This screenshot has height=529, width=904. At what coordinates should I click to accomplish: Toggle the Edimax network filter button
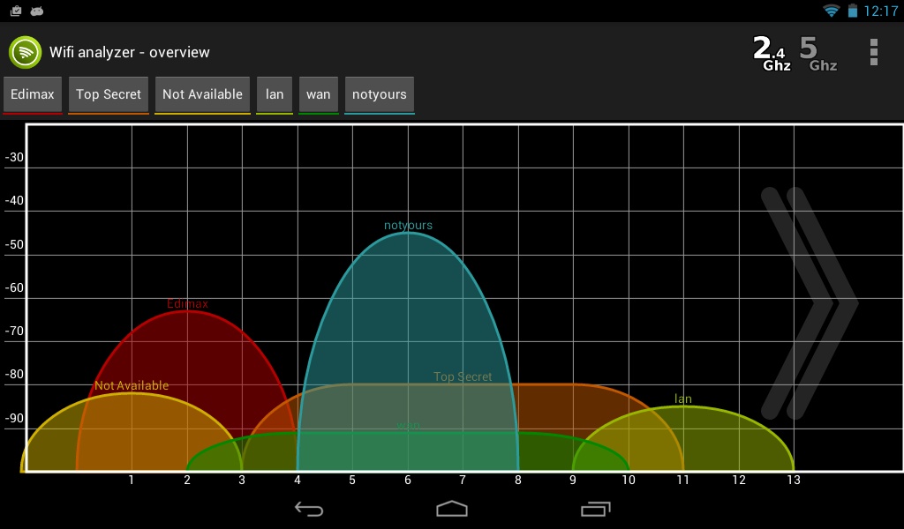point(33,94)
